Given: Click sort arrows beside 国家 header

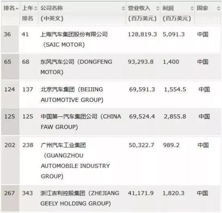Looking at the screenshot, I should click(218, 8).
